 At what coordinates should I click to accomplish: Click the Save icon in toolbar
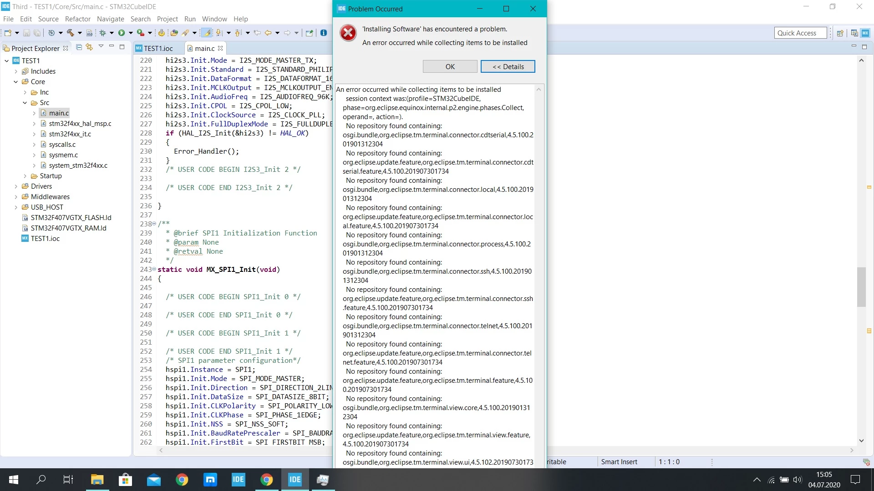point(26,33)
